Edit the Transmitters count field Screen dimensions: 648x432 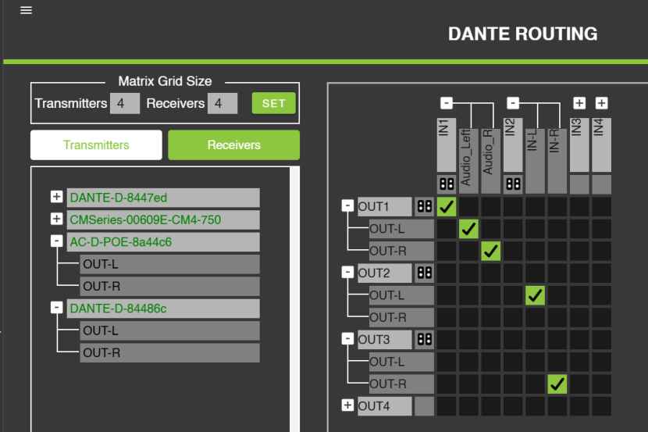coord(125,103)
